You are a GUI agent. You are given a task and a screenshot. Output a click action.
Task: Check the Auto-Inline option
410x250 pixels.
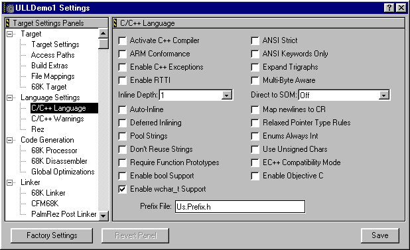pyautogui.click(x=122, y=109)
